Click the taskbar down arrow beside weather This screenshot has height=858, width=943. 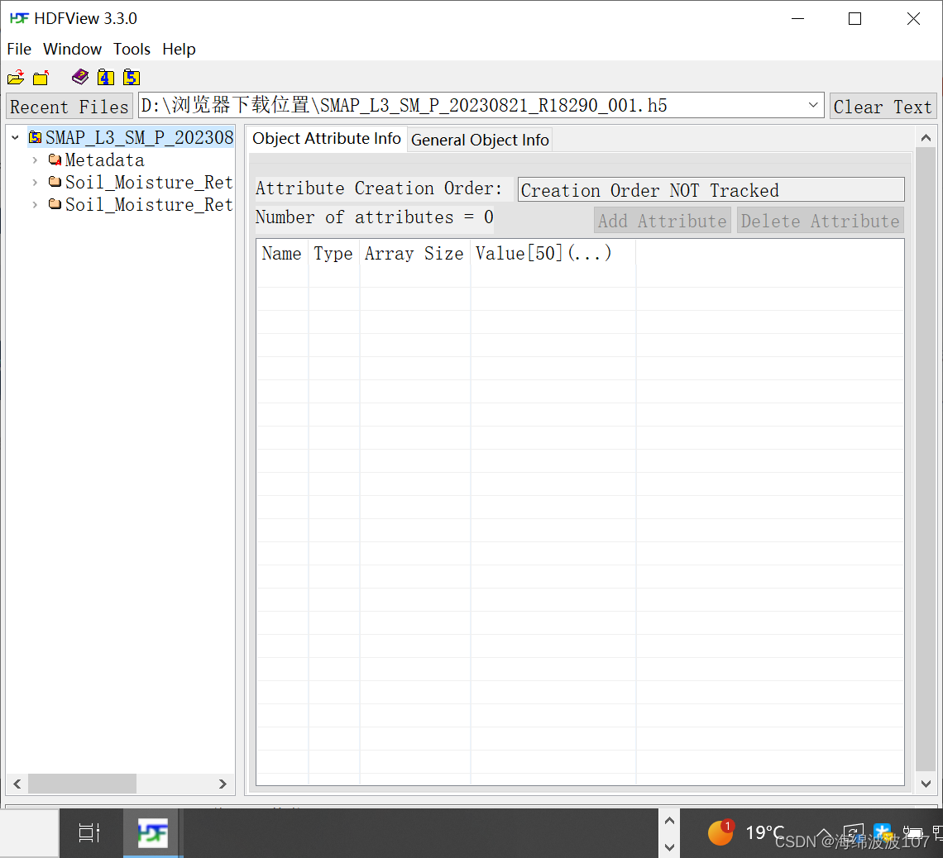(669, 846)
